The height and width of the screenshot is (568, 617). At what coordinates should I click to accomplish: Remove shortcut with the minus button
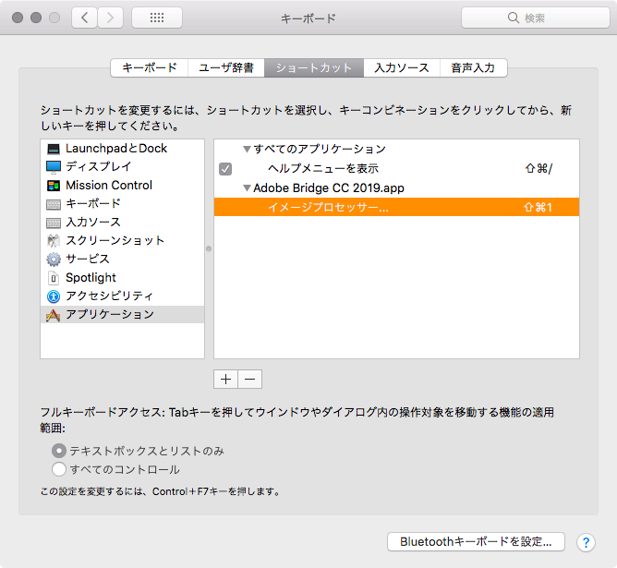click(250, 380)
